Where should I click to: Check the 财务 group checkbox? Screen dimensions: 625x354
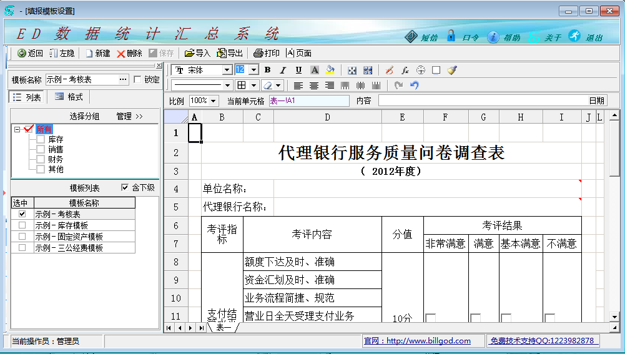(41, 159)
